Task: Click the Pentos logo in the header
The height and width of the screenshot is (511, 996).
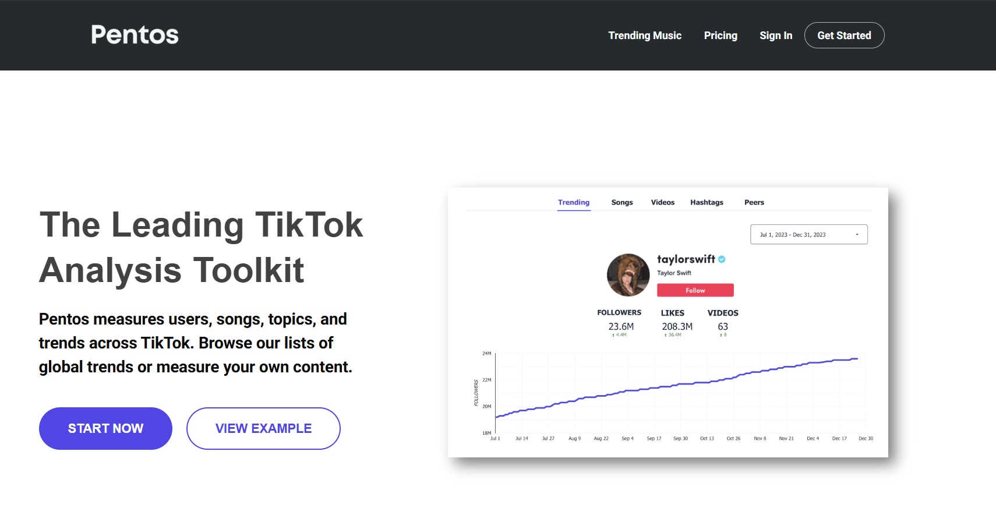Action: (135, 35)
